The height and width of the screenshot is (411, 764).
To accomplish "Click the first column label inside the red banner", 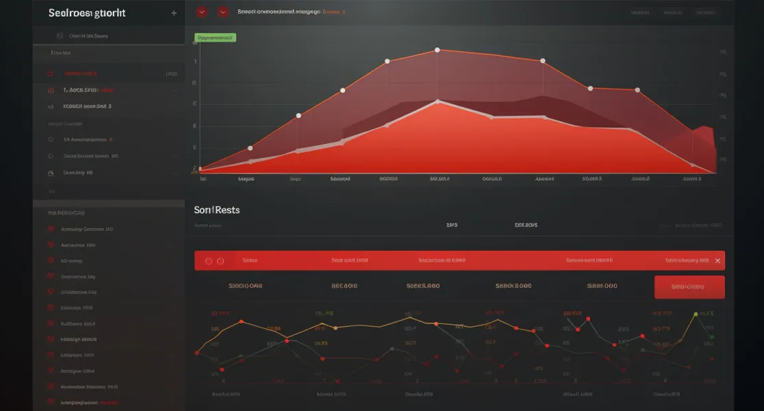I will [250, 260].
